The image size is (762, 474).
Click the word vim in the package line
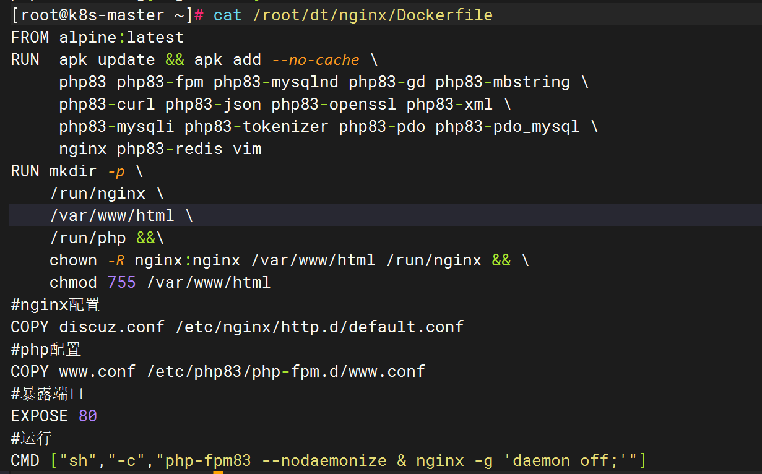[247, 149]
